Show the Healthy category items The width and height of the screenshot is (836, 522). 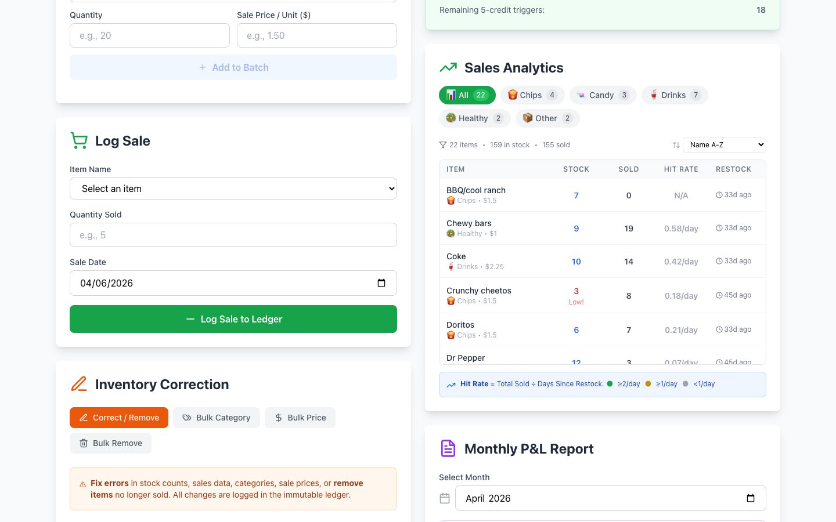pyautogui.click(x=474, y=118)
